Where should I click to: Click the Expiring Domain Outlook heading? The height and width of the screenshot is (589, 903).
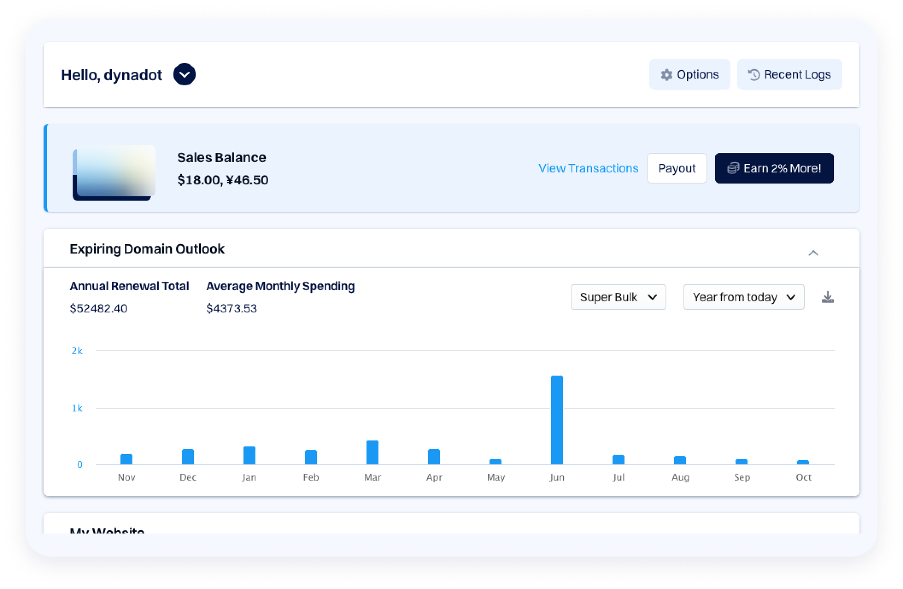pos(147,249)
